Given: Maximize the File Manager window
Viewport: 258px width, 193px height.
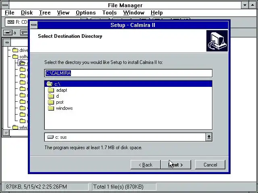Looking at the screenshot, I should [253, 5].
